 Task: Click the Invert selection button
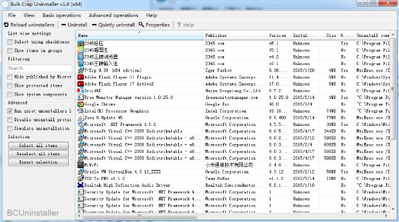(38, 162)
